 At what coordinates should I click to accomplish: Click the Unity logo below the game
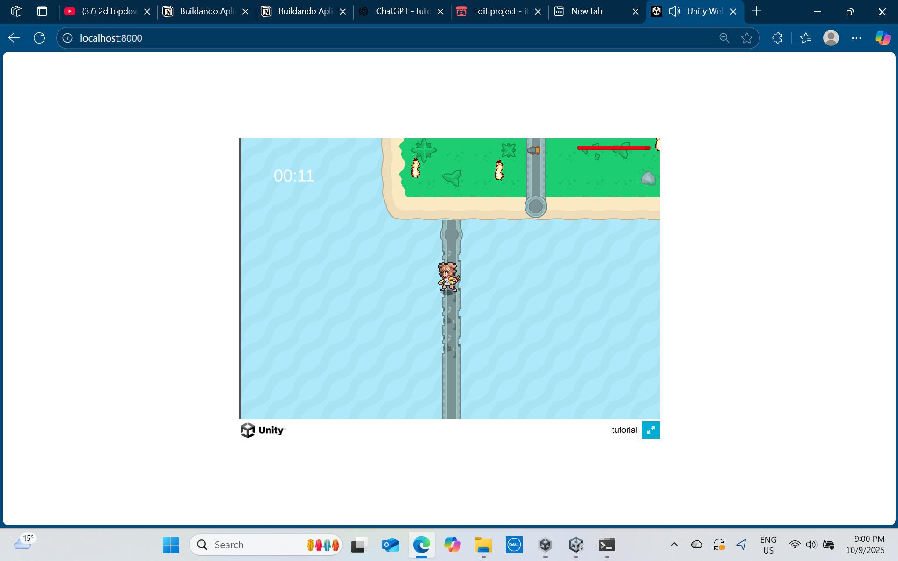[263, 430]
